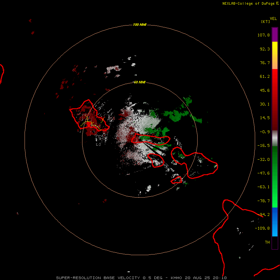The image size is (280, 280).
Task: Click the TH legend label
Action: pyautogui.click(x=267, y=242)
